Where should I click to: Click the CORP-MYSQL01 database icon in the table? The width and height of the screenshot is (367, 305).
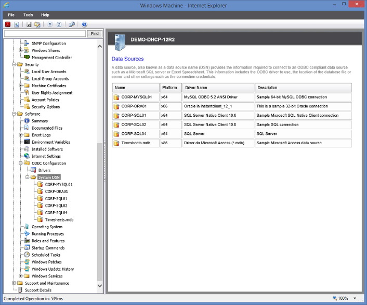click(x=116, y=97)
